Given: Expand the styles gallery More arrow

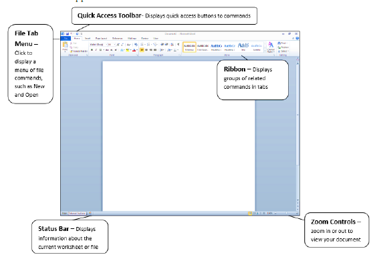Looking at the screenshot, I should click(265, 51).
